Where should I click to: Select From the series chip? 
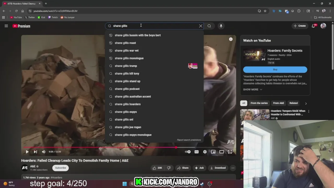(x=259, y=103)
